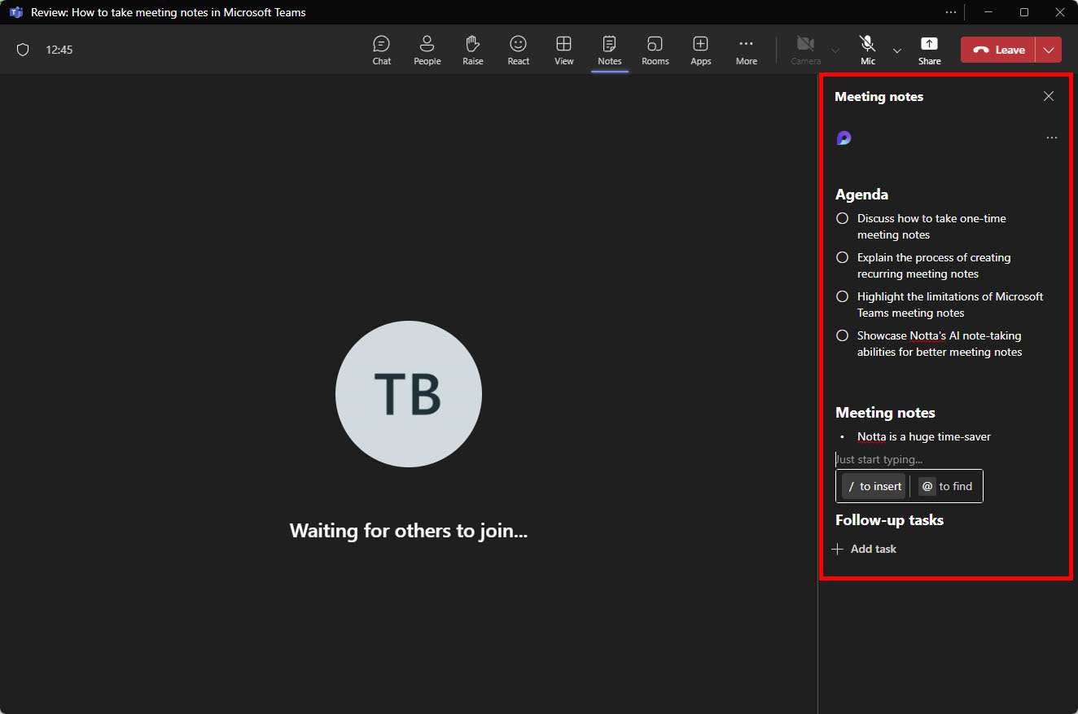Unmute the Mic
This screenshot has height=714, width=1078.
pos(868,50)
